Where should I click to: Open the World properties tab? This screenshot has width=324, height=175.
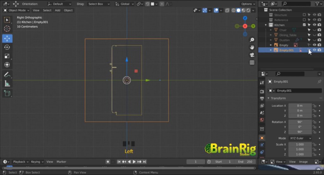tap(262, 120)
